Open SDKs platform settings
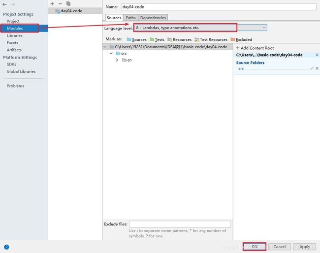320x253 pixels. 11,64
